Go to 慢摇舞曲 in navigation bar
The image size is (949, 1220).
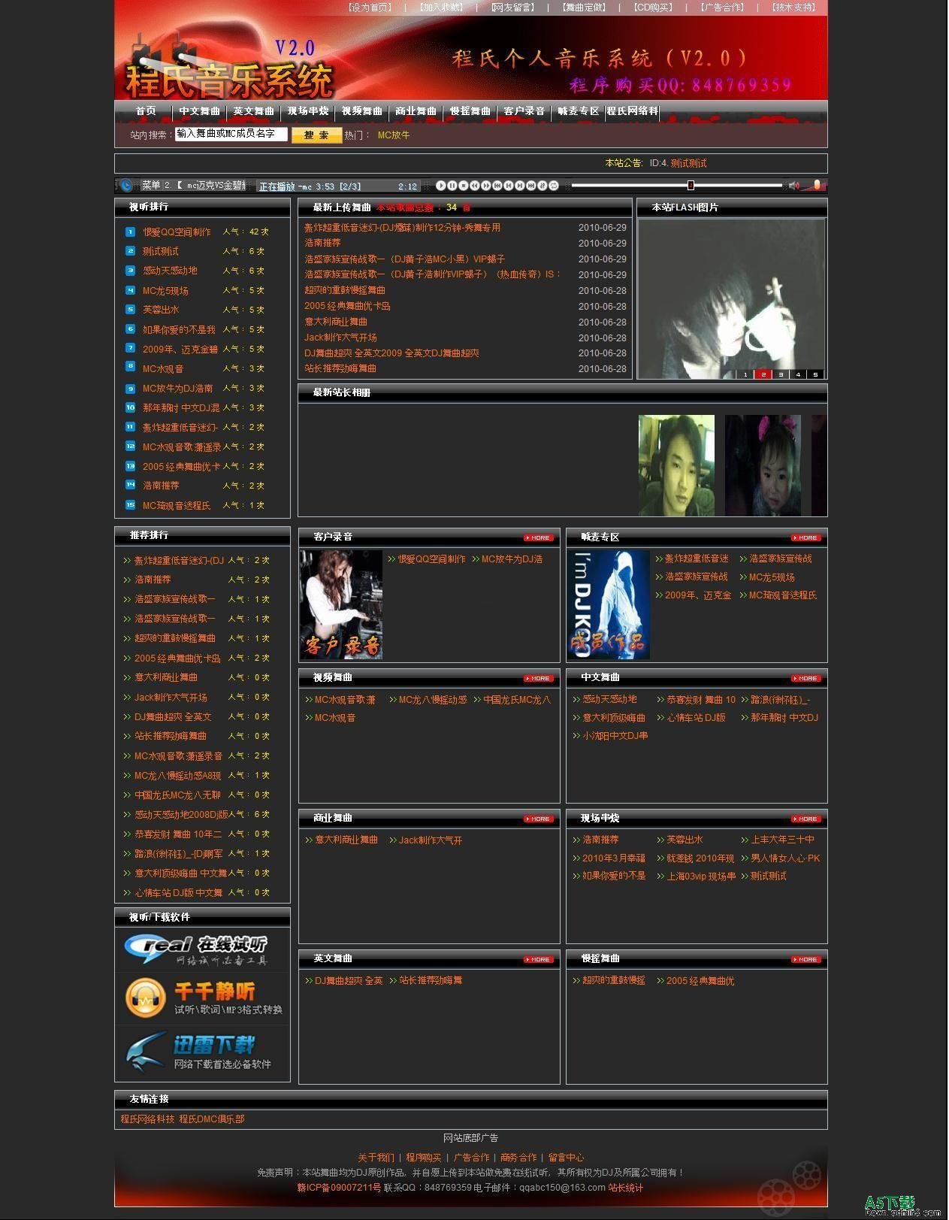[470, 111]
